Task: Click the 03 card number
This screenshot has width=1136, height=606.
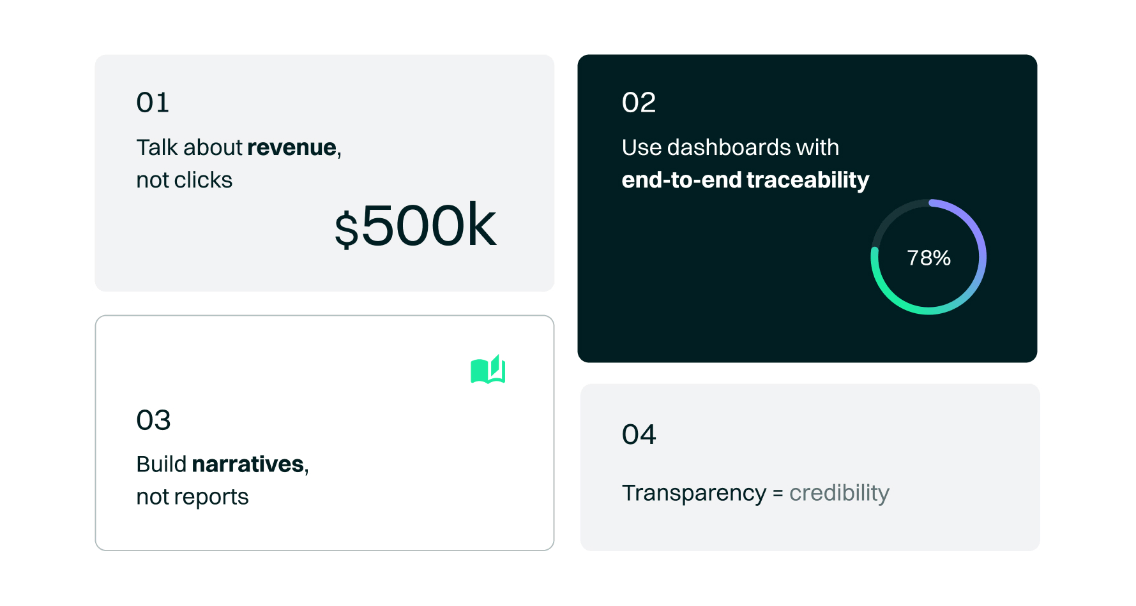Action: click(x=153, y=420)
